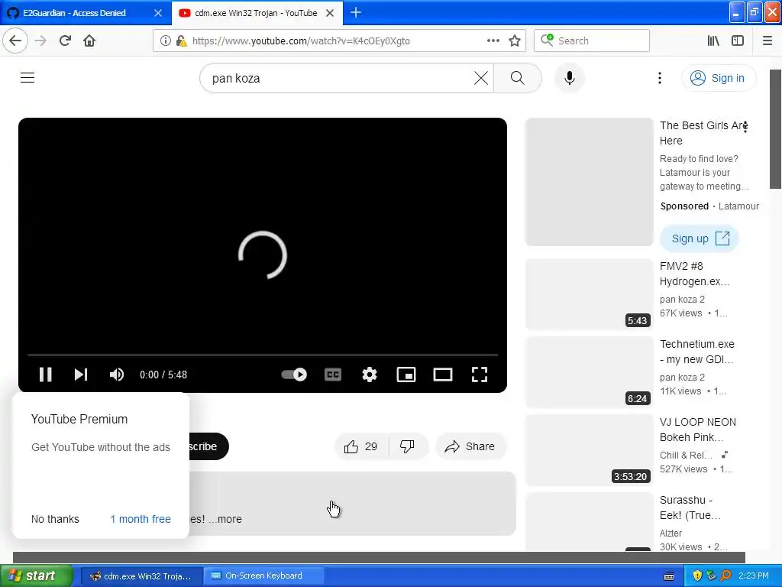Viewport: 782px width, 587px height.
Task: Toggle theater mode
Action: click(442, 375)
